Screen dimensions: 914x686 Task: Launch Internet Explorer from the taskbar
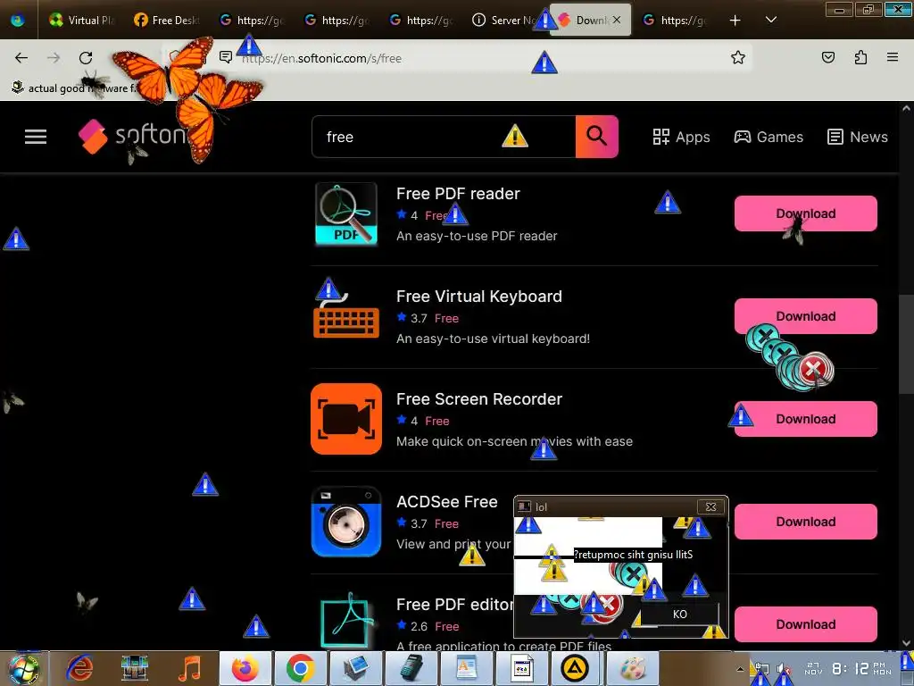coord(80,668)
